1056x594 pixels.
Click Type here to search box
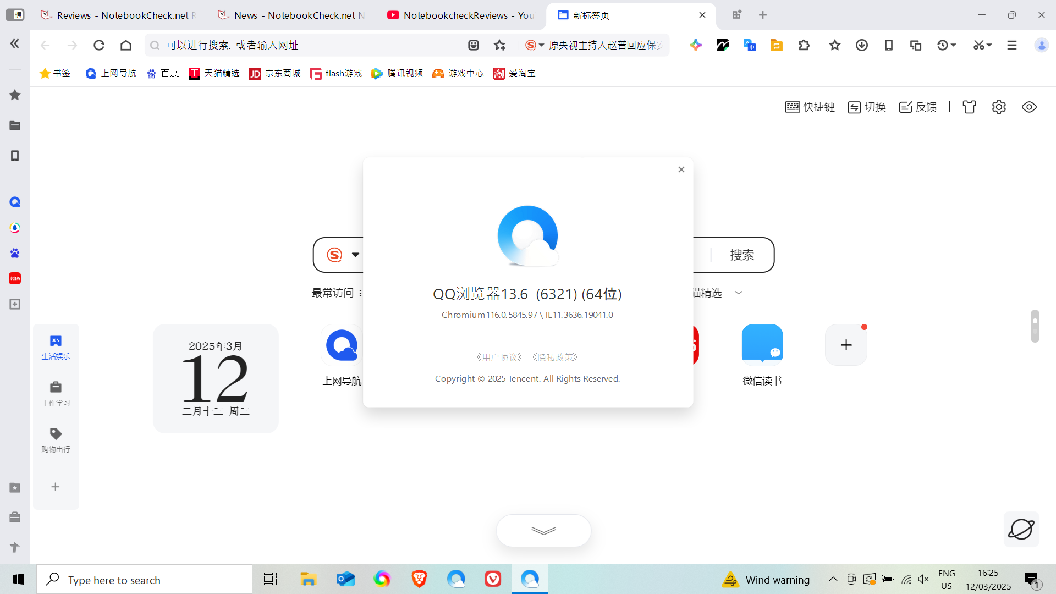pos(145,579)
